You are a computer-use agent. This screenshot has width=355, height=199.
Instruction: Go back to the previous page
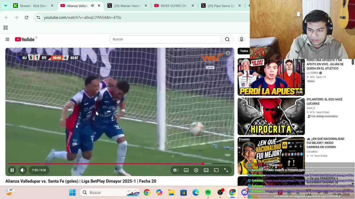(6, 17)
